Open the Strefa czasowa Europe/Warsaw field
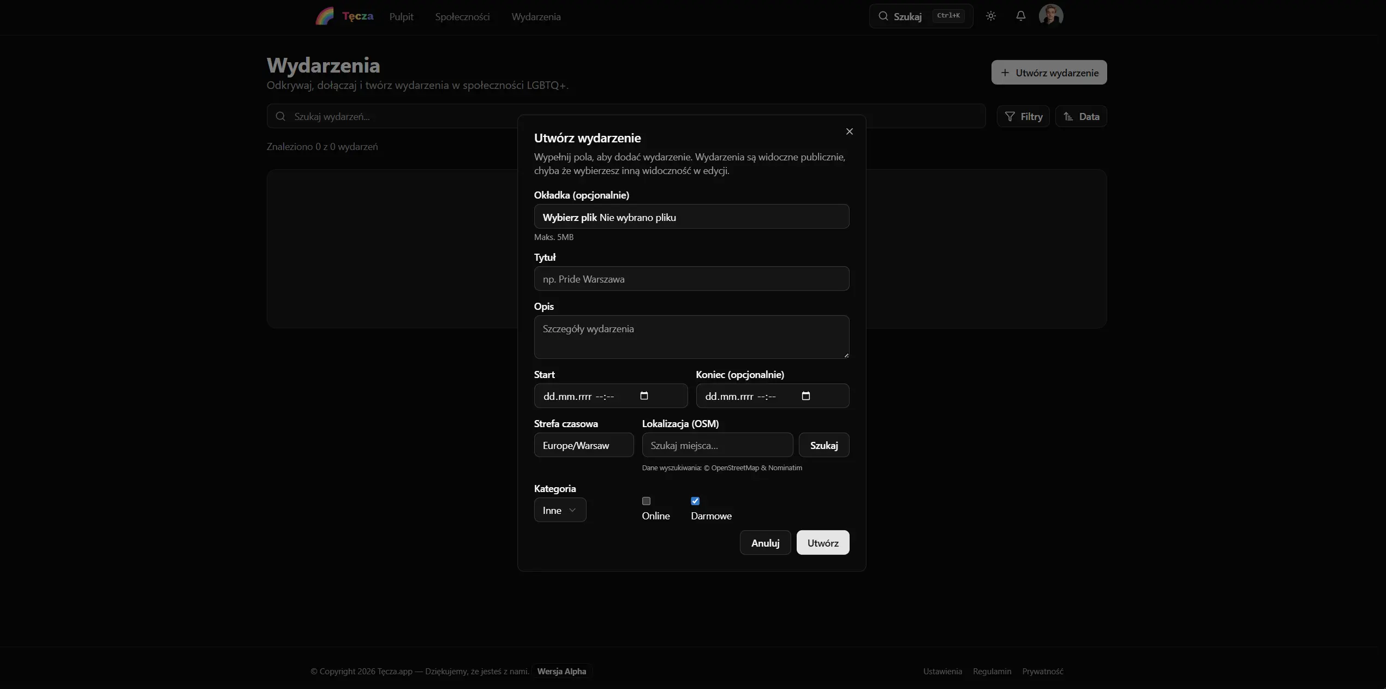 tap(583, 445)
